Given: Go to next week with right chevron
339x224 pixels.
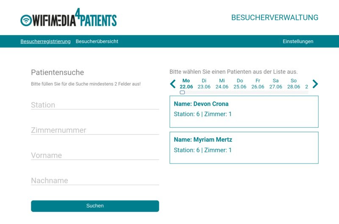Looking at the screenshot, I should pos(315,84).
